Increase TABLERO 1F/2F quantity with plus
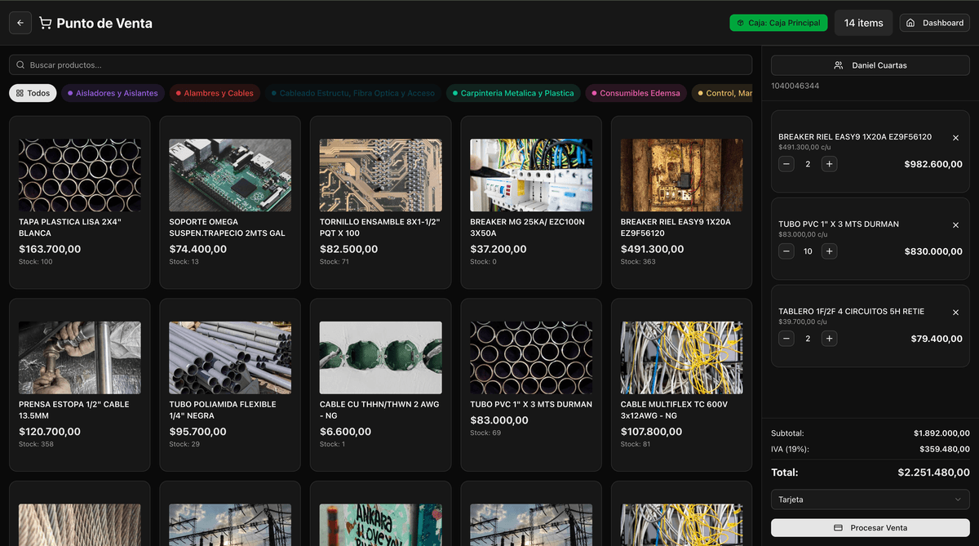 [829, 339]
